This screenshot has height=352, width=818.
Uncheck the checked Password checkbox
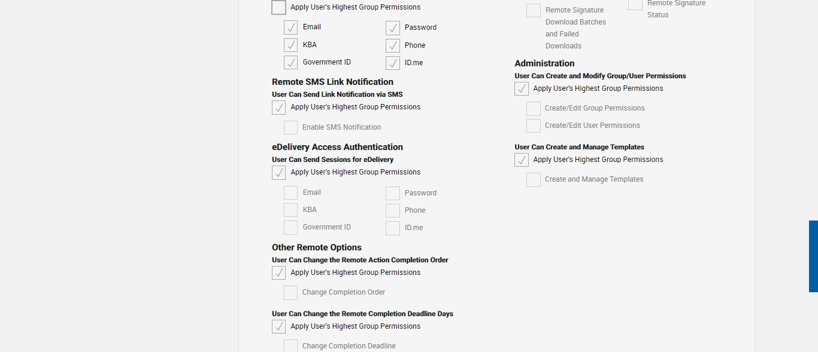click(393, 28)
